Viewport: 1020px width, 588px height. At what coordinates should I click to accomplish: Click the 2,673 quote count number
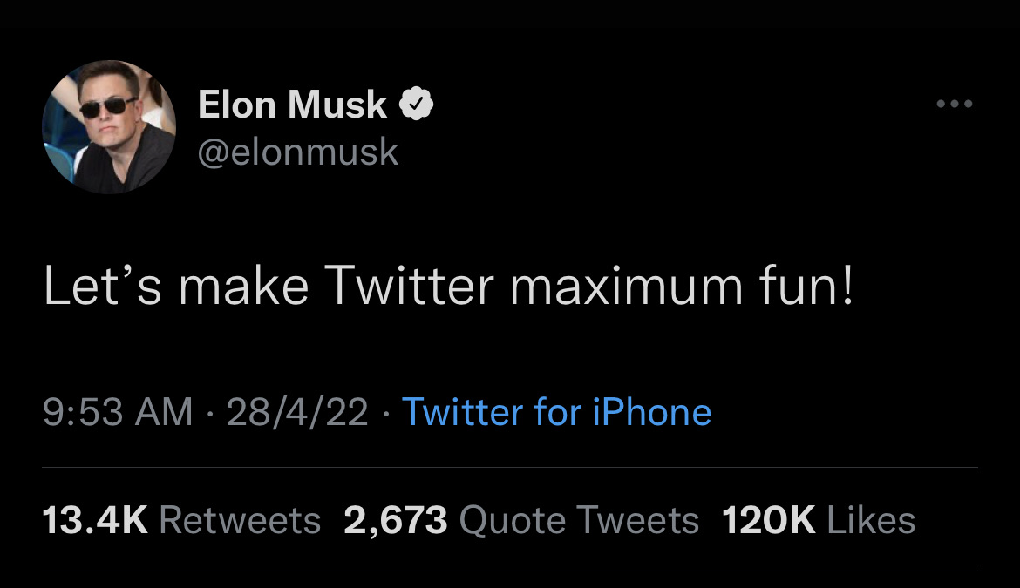tap(396, 521)
